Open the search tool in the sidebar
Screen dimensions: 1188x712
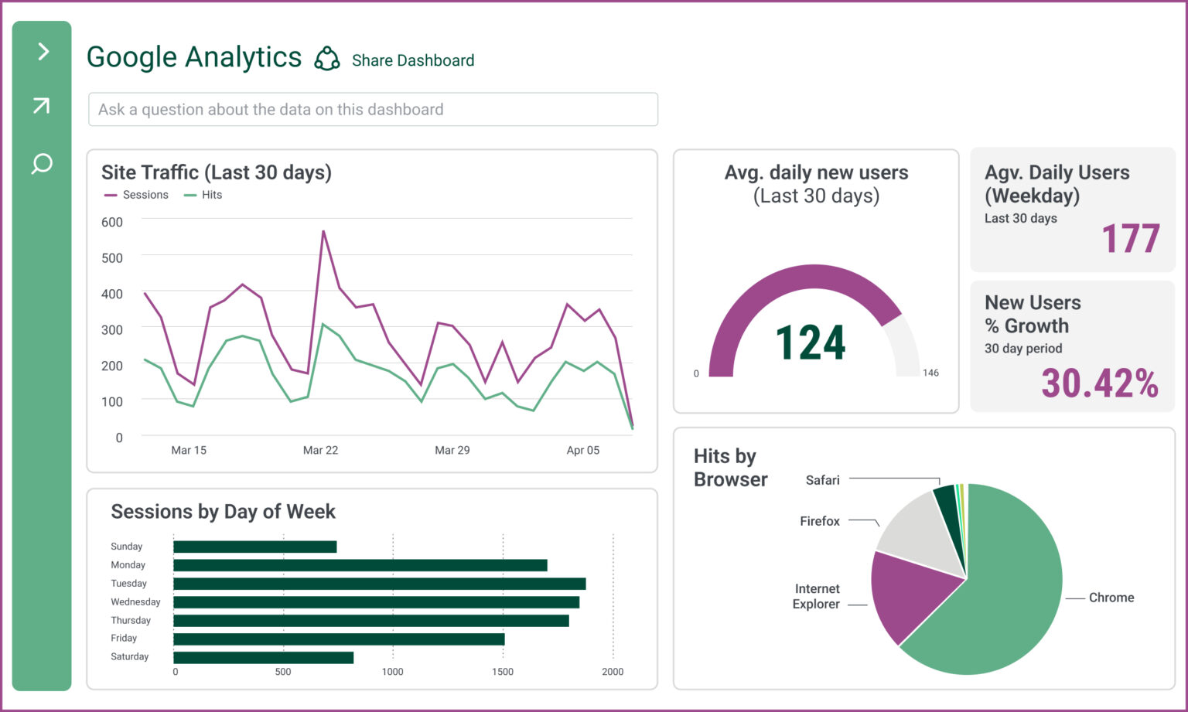point(41,165)
